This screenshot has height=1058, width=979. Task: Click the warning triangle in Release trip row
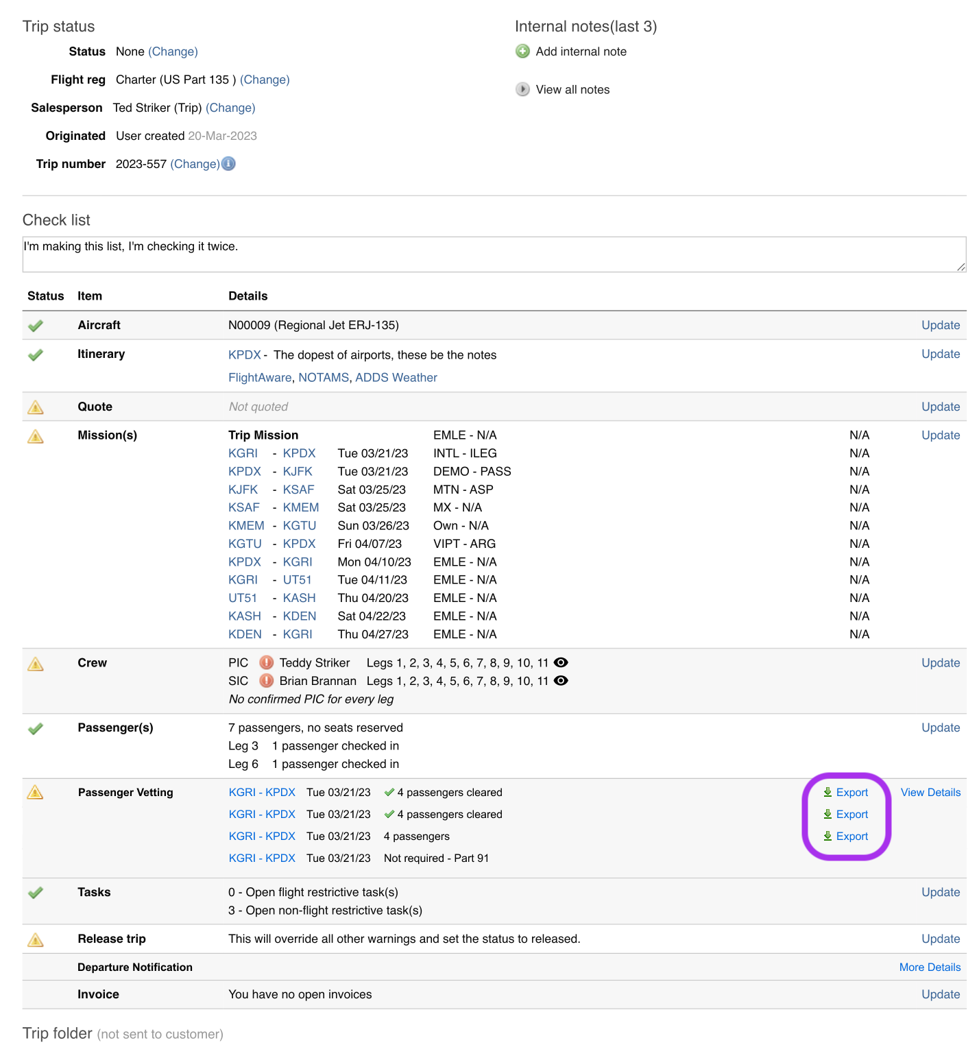click(36, 939)
